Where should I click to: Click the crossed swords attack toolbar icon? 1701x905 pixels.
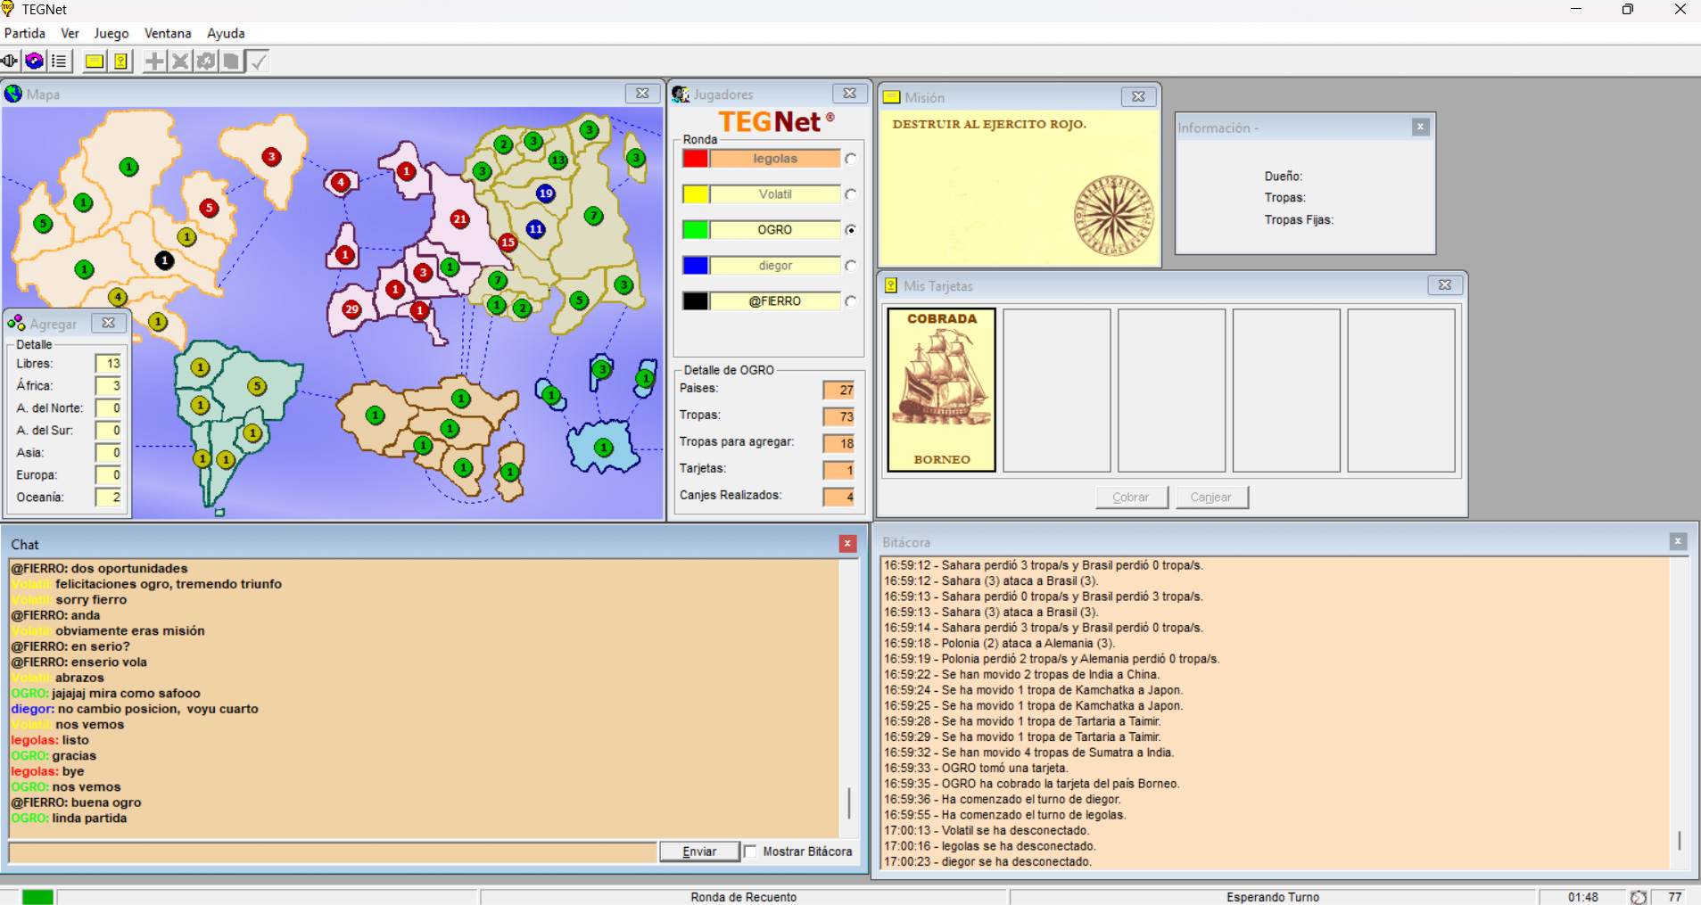pos(180,62)
